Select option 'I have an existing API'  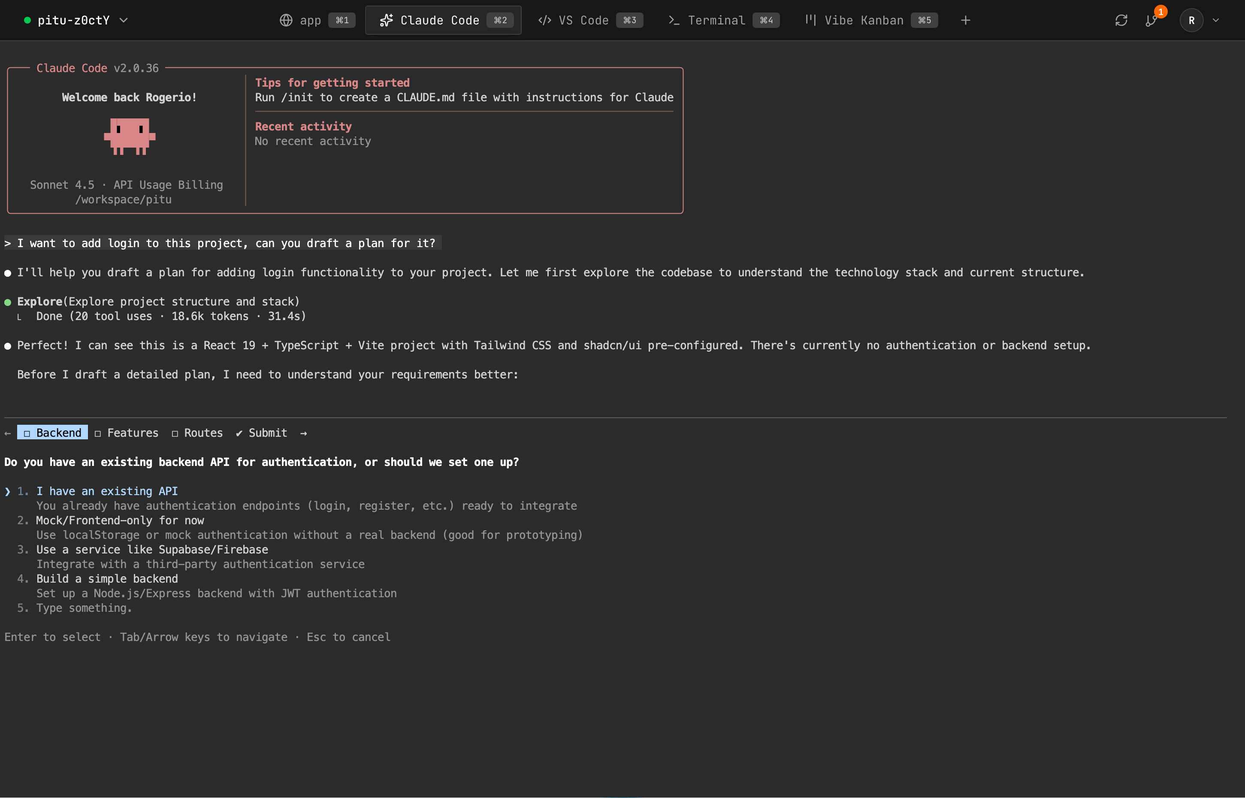[x=107, y=491]
